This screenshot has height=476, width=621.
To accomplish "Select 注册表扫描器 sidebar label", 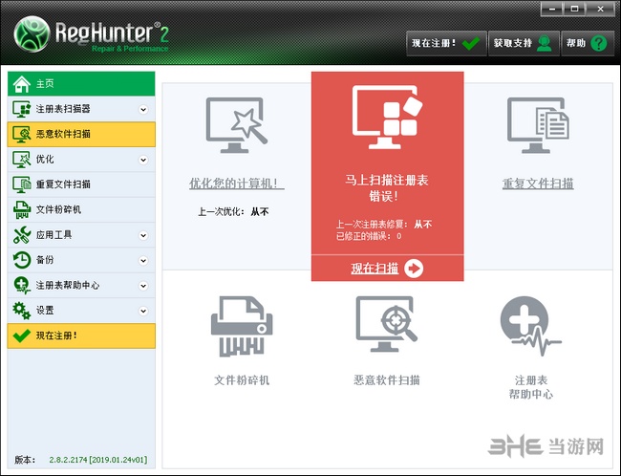I will 63,109.
